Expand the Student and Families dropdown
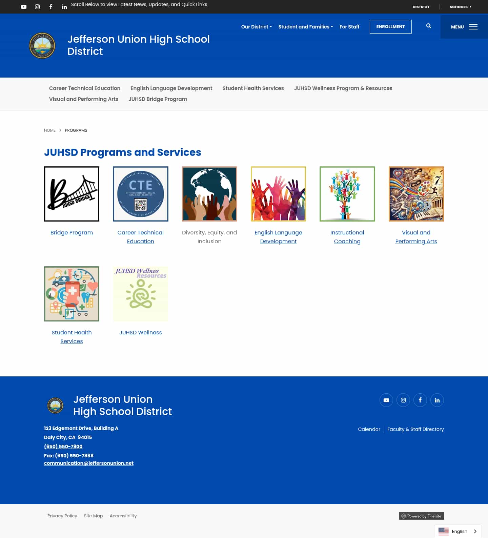Viewport: 488px width, 538px height. pos(306,27)
